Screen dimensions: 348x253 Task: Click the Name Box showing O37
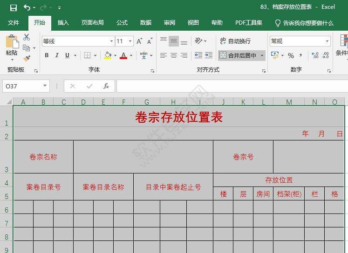(x=26, y=86)
